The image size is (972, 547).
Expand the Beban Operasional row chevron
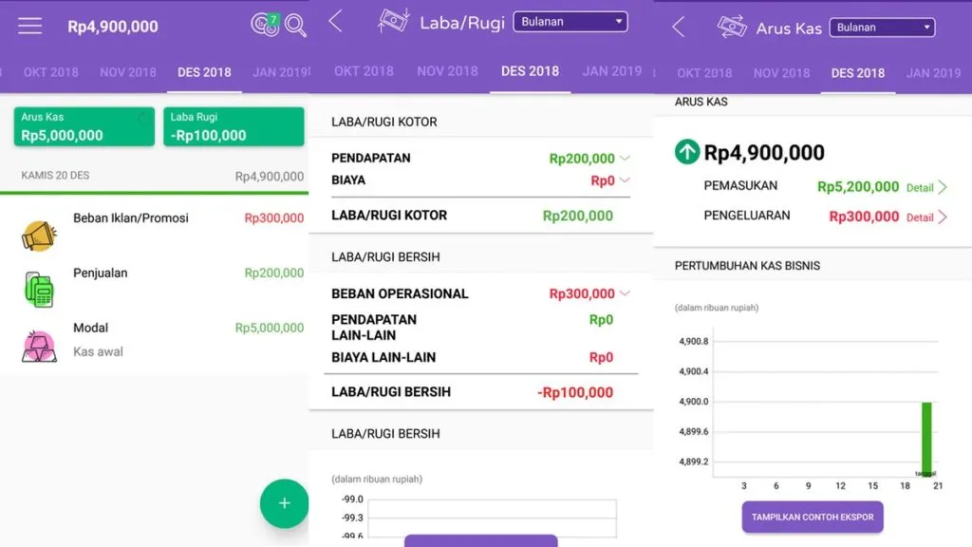625,294
